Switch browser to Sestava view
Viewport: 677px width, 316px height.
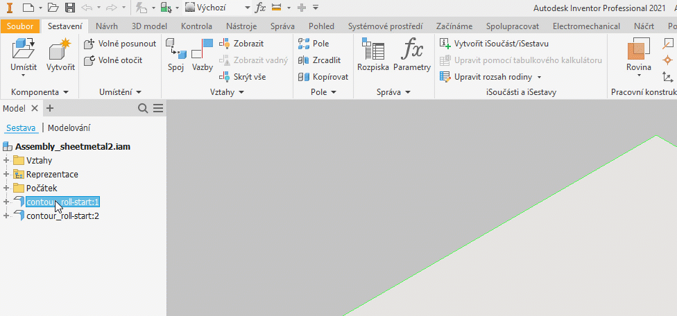pos(21,128)
